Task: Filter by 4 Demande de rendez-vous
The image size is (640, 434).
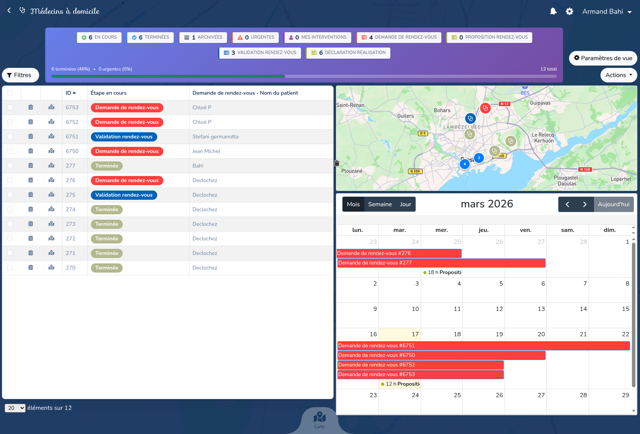Action: tap(399, 37)
